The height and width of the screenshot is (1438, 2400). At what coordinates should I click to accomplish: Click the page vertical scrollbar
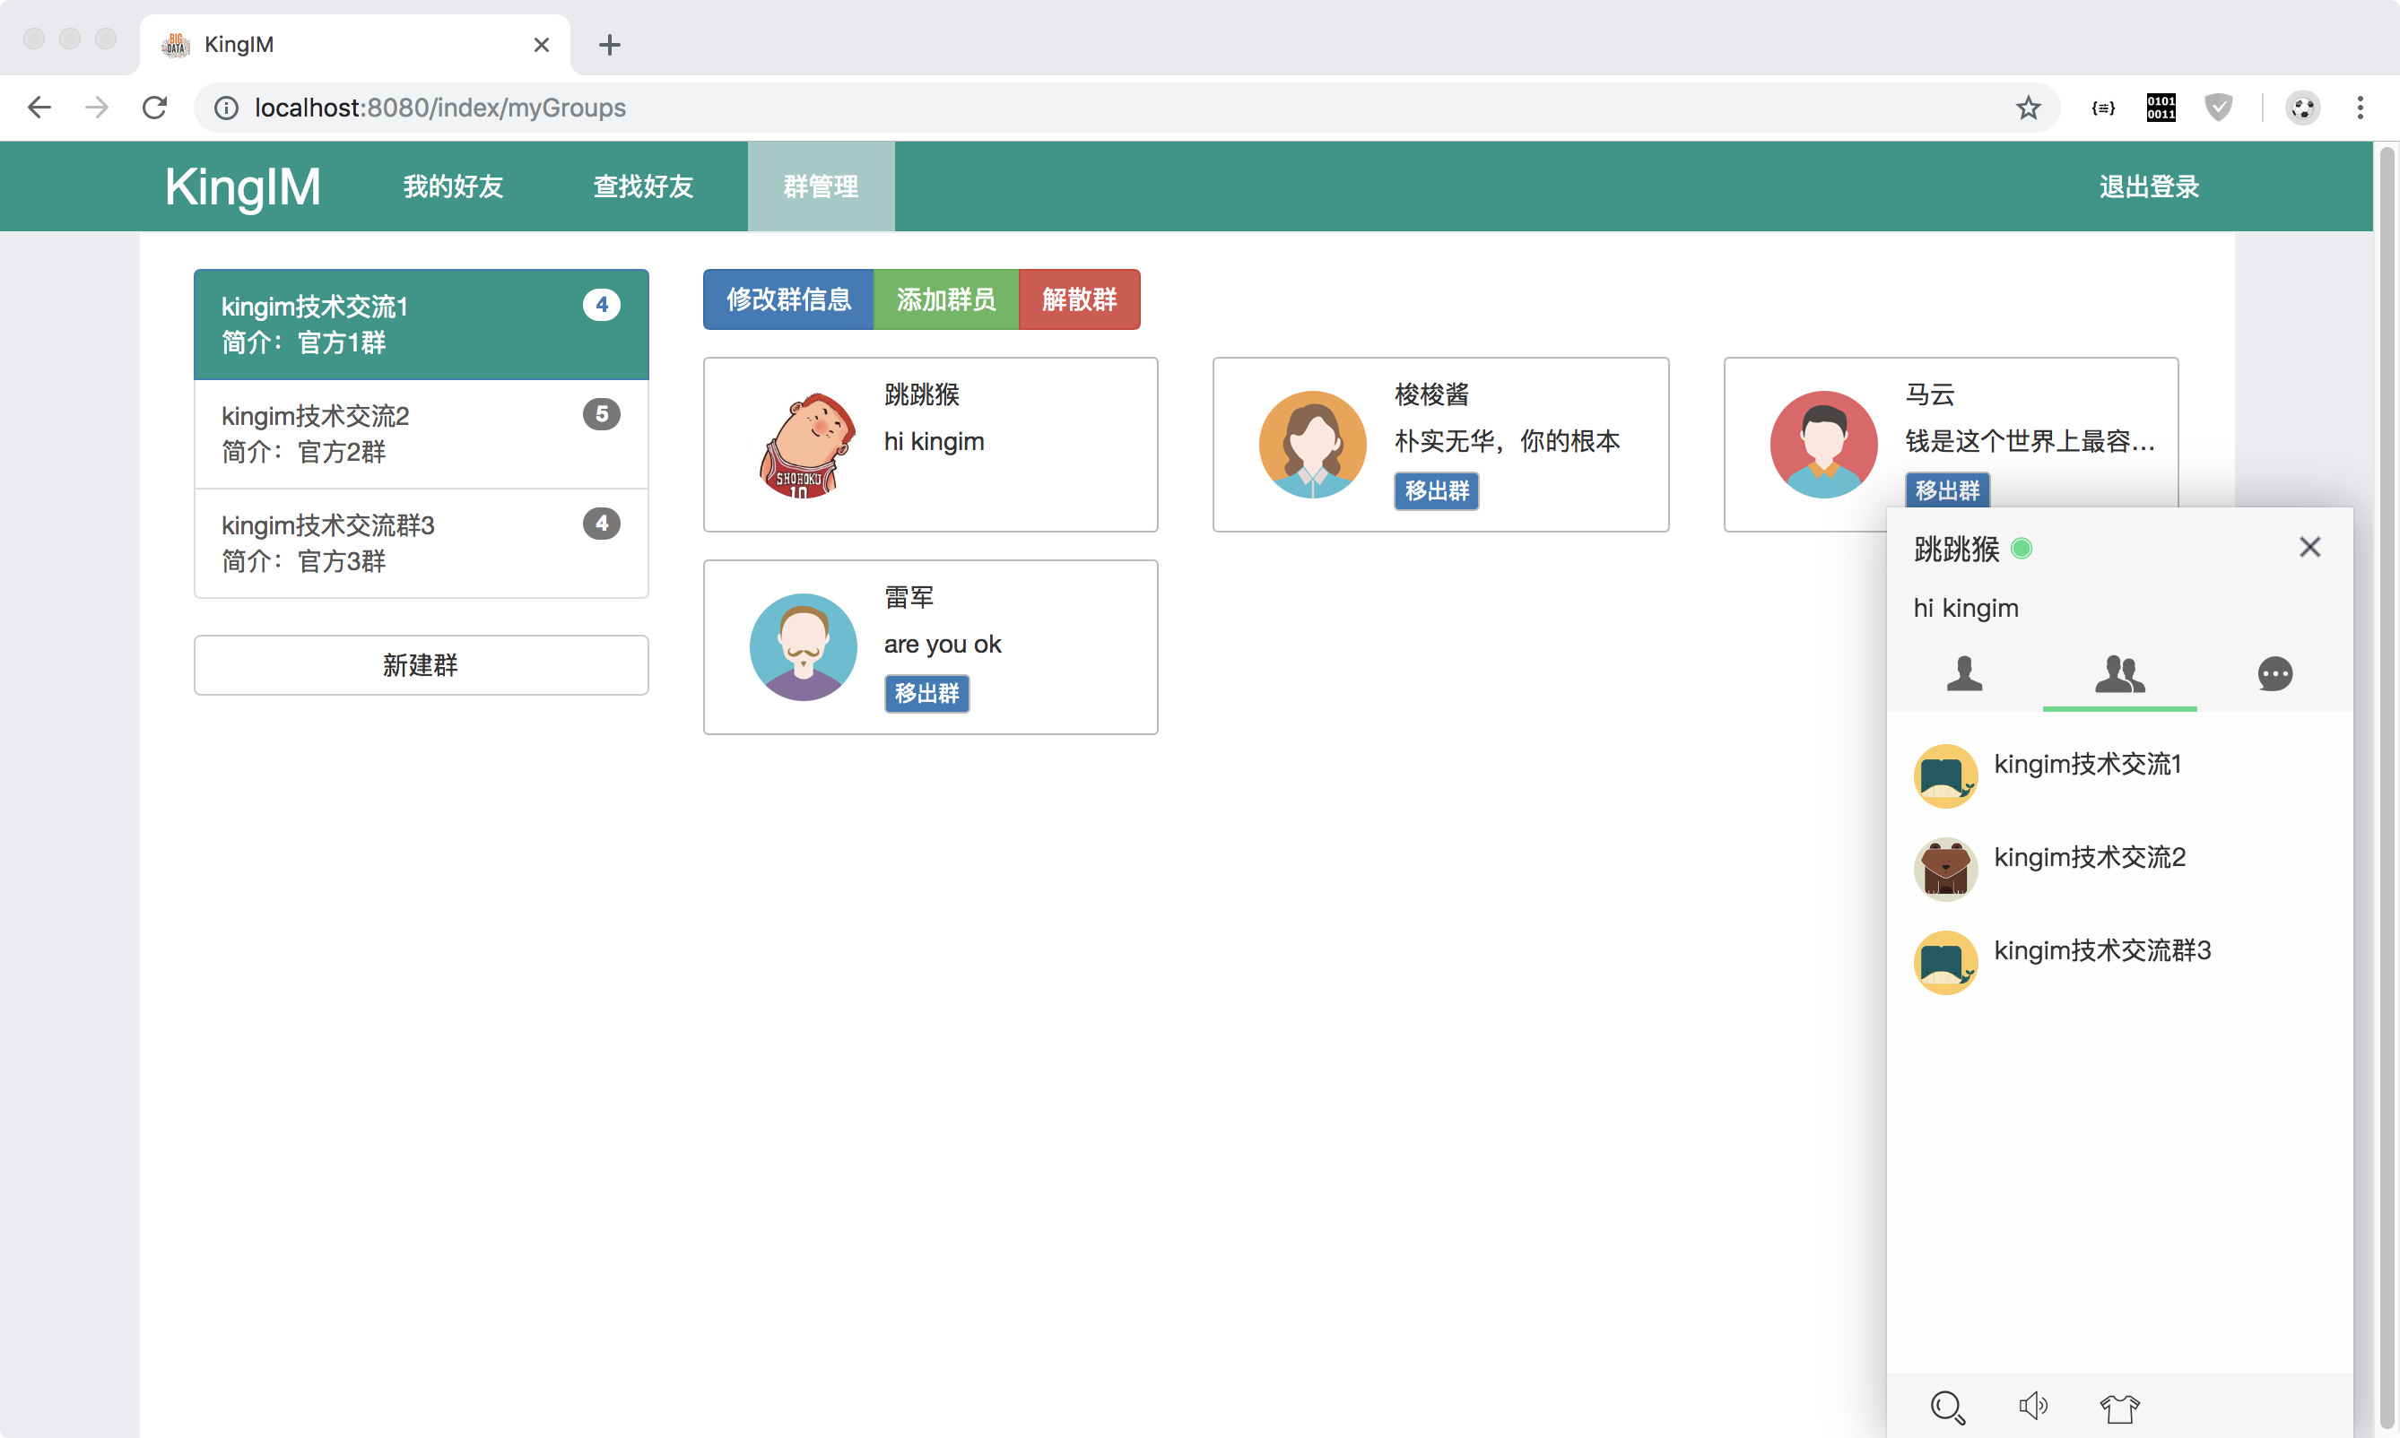point(2386,775)
